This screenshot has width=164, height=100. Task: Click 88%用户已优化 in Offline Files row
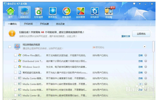pyautogui.click(x=100, y=55)
